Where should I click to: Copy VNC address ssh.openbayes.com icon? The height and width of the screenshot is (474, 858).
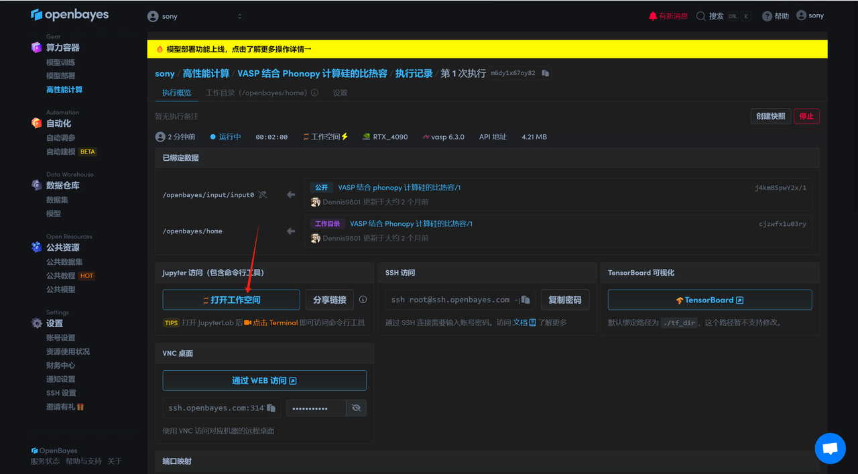click(271, 408)
